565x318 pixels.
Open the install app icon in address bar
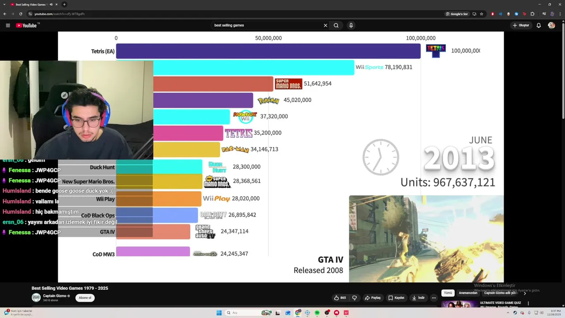474,14
